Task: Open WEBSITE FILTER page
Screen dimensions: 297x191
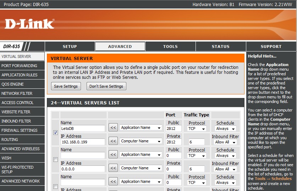Action: click(22, 112)
